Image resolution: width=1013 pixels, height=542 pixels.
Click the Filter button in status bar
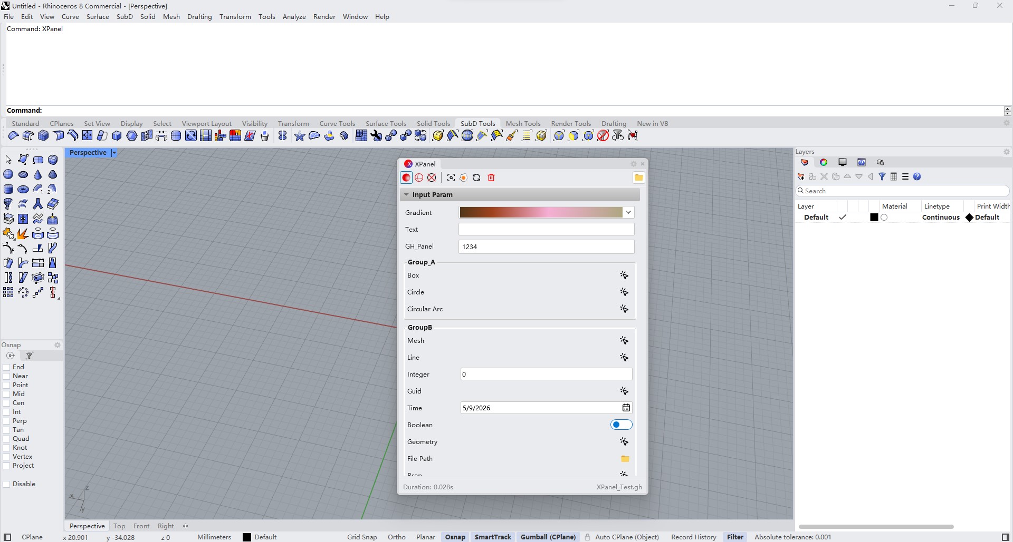click(x=735, y=537)
